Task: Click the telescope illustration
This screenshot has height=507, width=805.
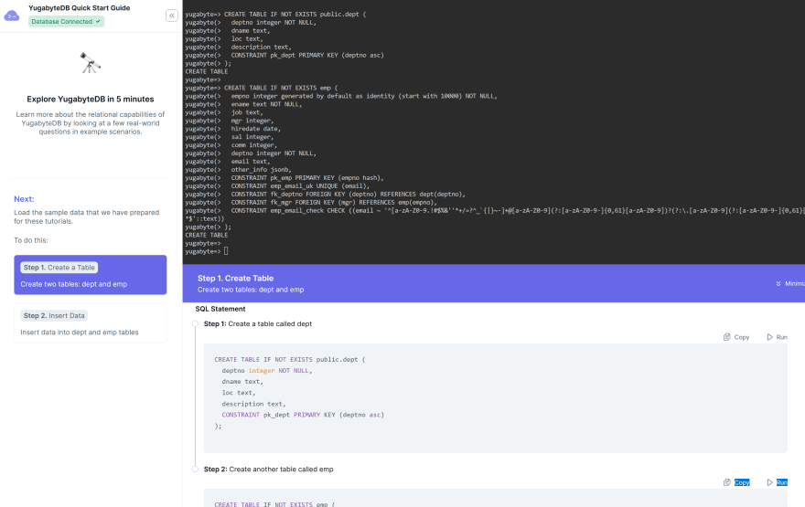Action: coord(91,63)
